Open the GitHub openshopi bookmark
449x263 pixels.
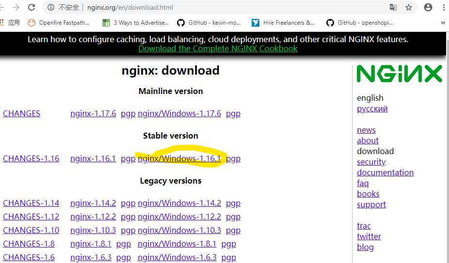click(360, 23)
